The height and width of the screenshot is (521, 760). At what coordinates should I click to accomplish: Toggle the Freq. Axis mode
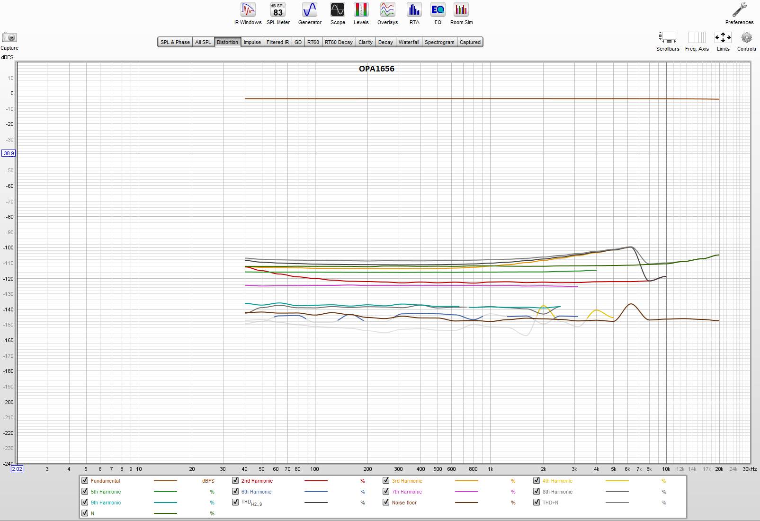[x=697, y=41]
